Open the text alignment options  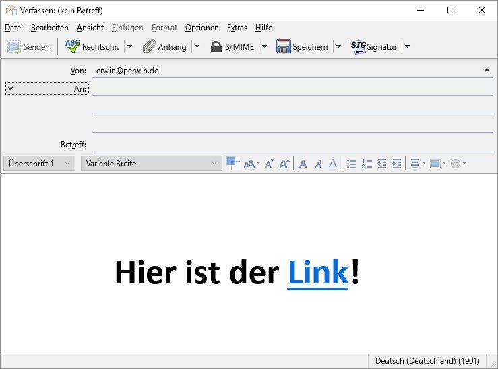418,164
